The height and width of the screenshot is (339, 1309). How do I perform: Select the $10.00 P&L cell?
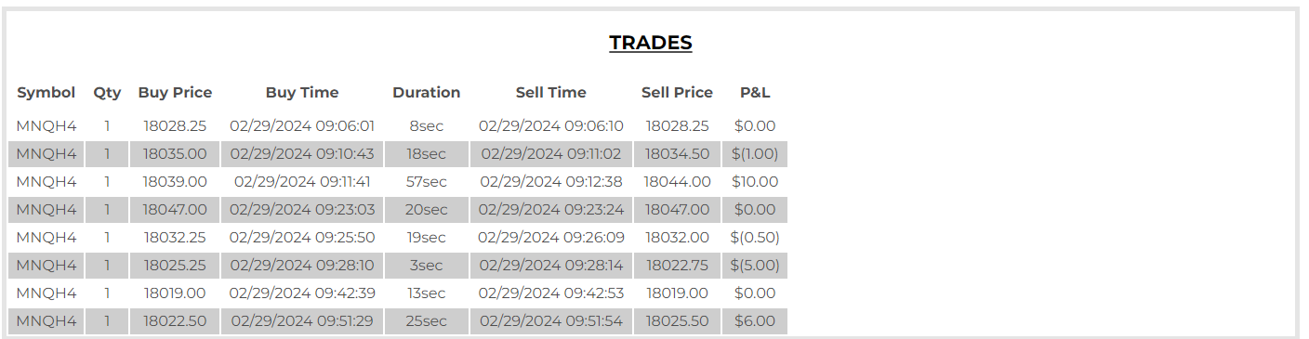point(755,182)
